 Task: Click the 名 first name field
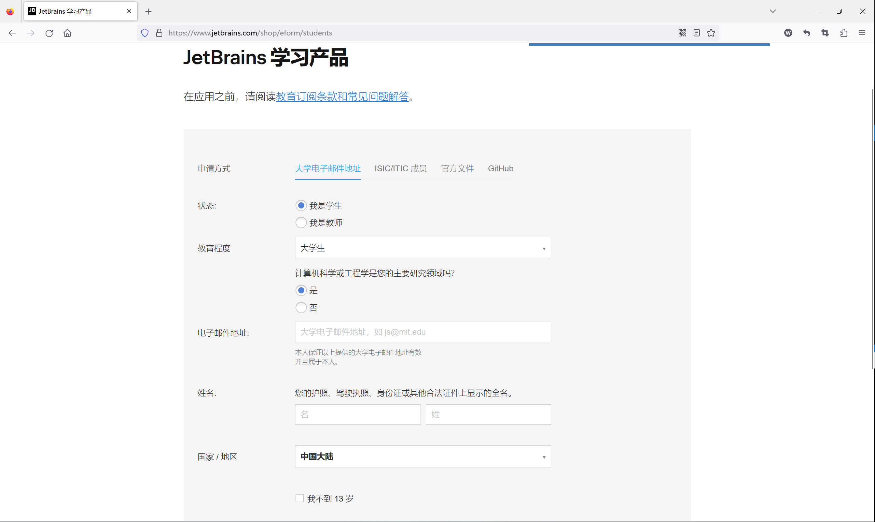357,415
